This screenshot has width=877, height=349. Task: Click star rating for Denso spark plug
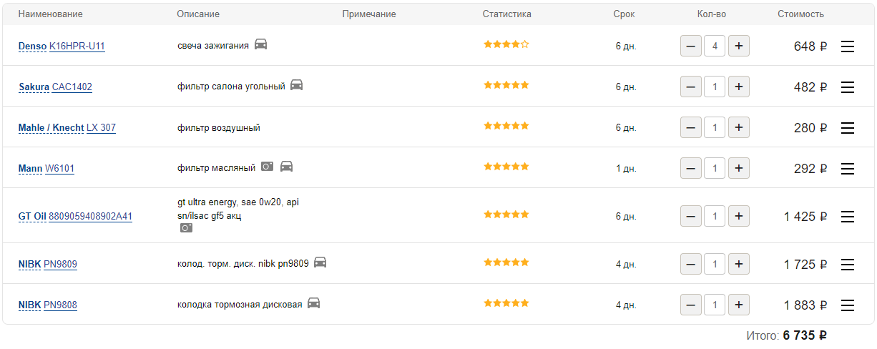(x=506, y=44)
